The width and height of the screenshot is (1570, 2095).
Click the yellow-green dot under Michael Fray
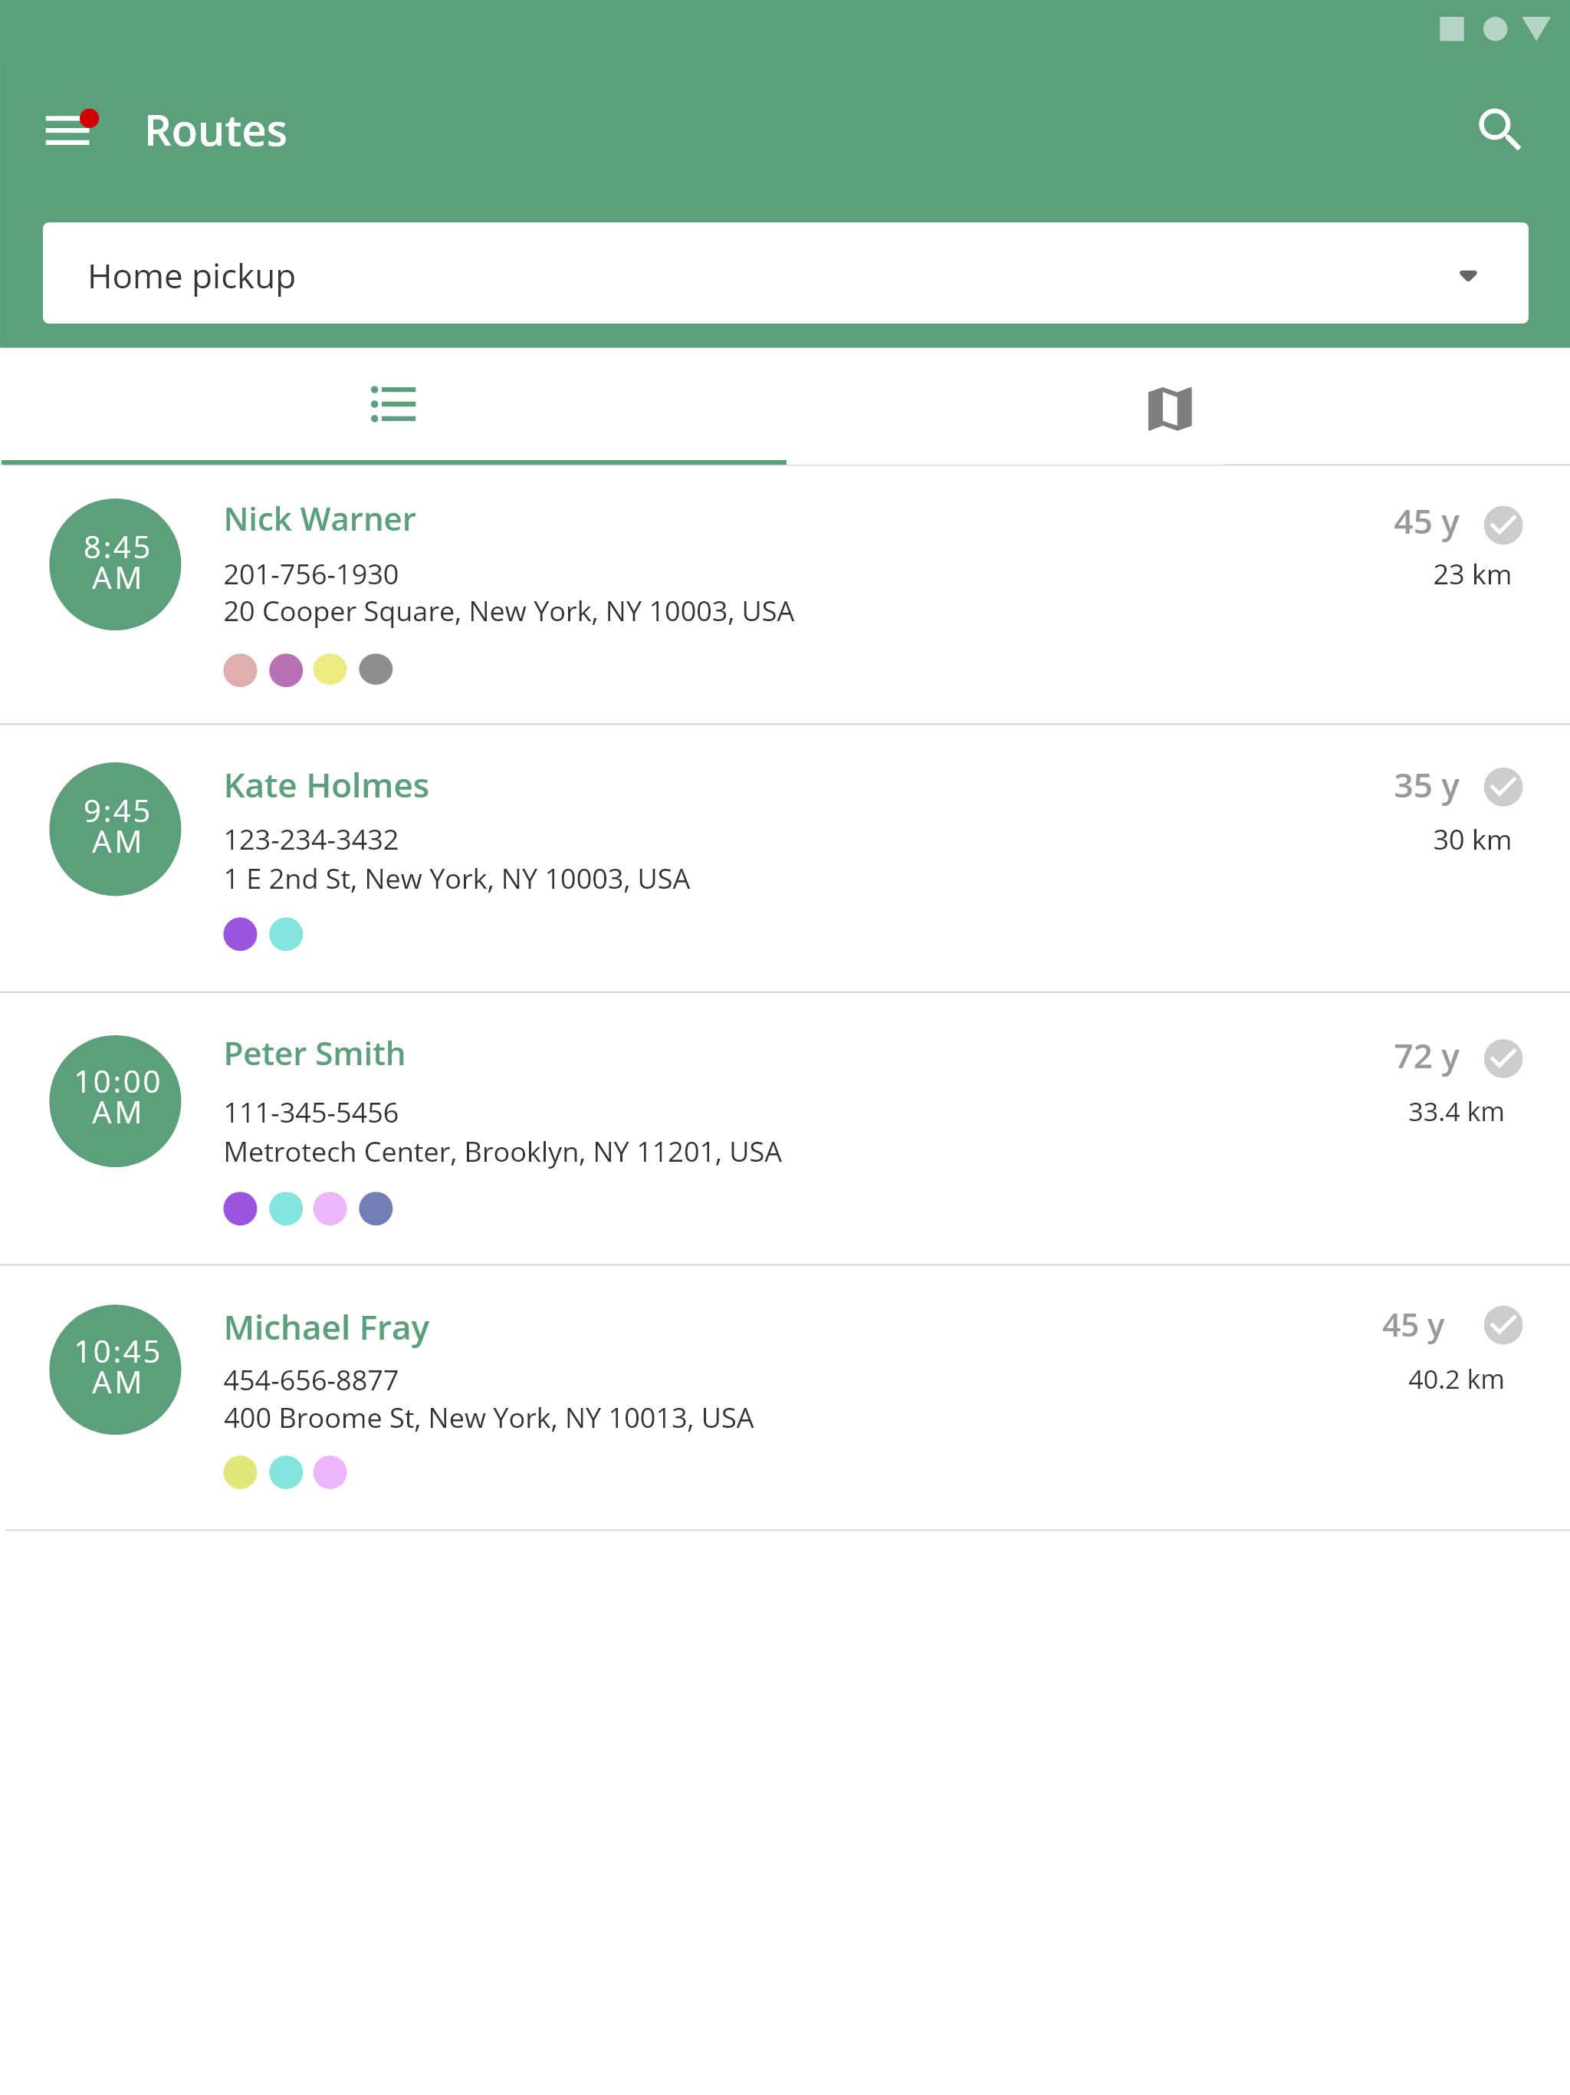(x=241, y=1472)
